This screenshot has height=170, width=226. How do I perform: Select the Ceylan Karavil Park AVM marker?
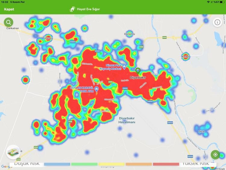96,89
